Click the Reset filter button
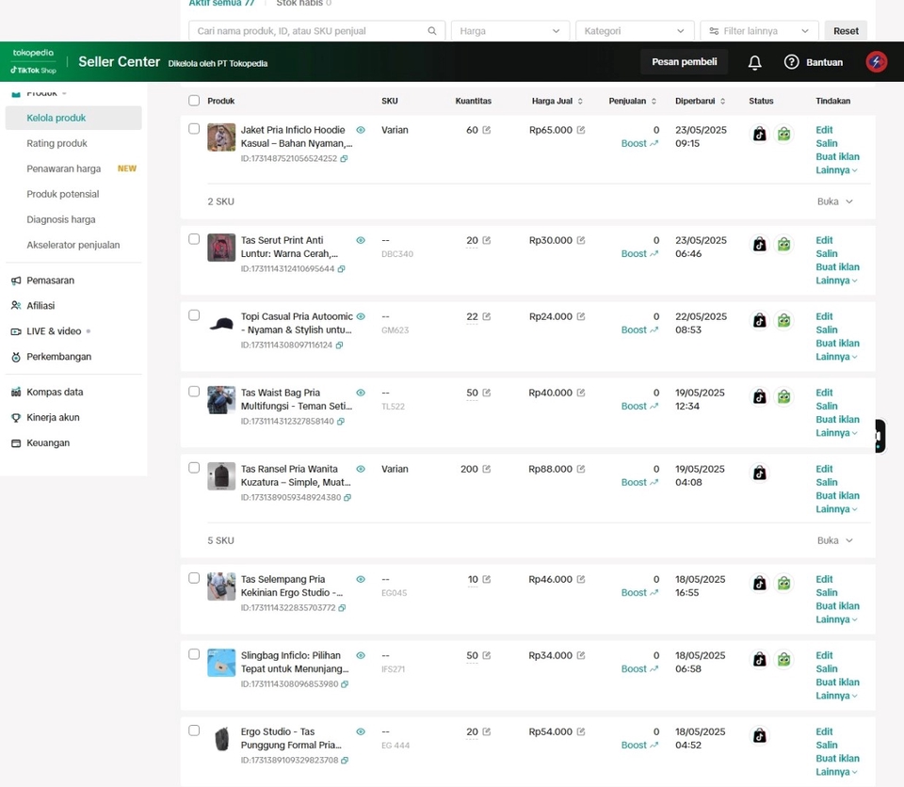This screenshot has height=787, width=904. (846, 31)
